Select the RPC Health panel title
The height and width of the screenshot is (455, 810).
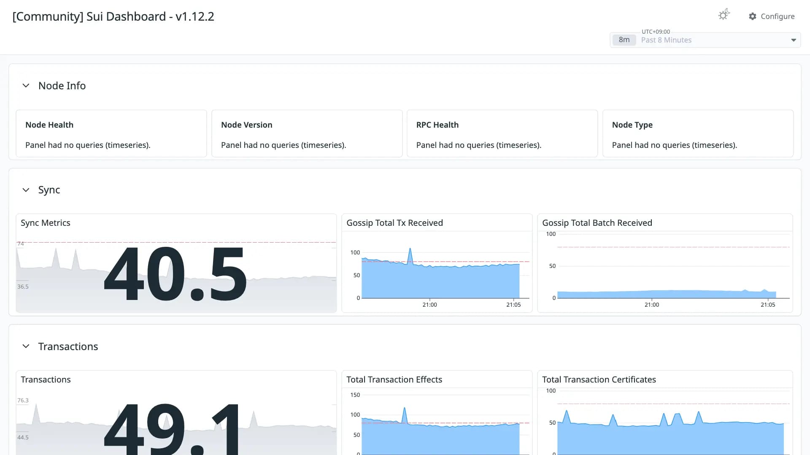pyautogui.click(x=437, y=125)
